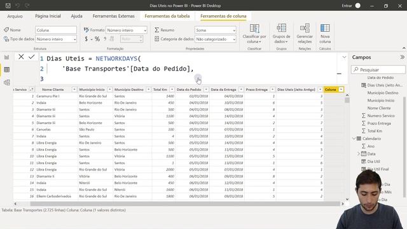The image size is (407, 229).
Task: Click the Redo arrow in title bar
Action: point(27,6)
